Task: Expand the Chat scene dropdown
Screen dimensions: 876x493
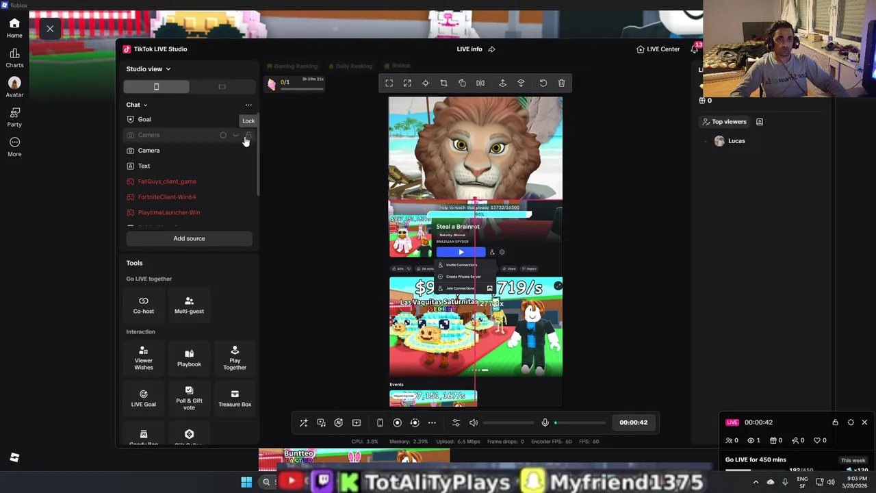Action: [x=137, y=105]
